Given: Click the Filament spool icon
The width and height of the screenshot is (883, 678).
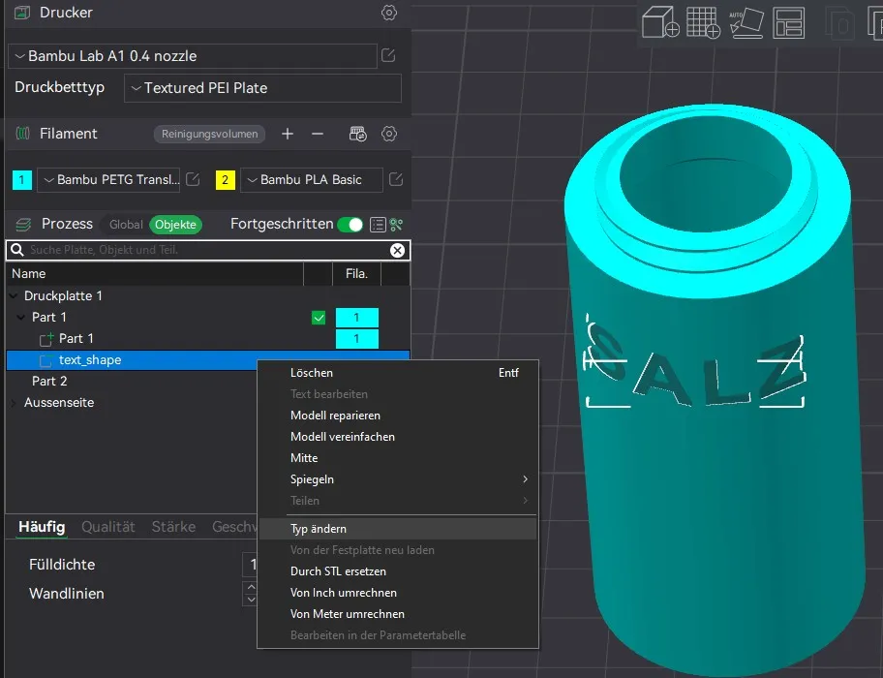Looking at the screenshot, I should [22, 134].
